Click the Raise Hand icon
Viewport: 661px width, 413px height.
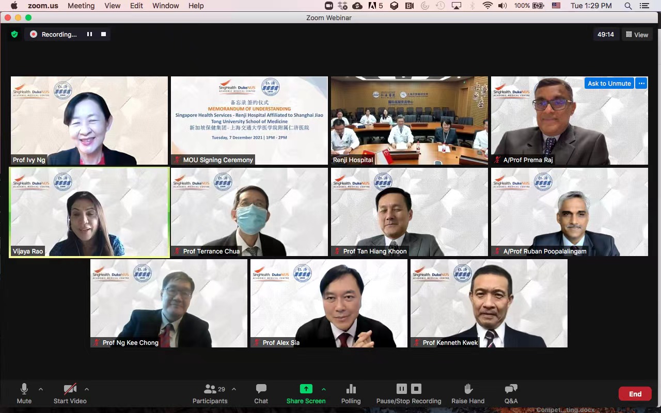pyautogui.click(x=468, y=393)
